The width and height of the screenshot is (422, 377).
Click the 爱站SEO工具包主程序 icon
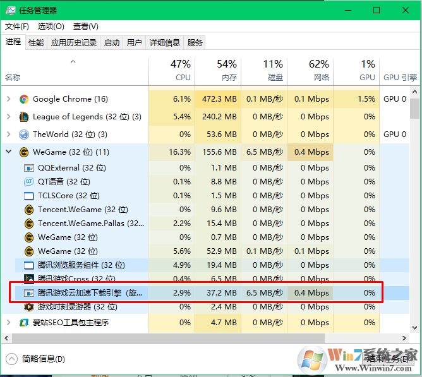(x=24, y=322)
